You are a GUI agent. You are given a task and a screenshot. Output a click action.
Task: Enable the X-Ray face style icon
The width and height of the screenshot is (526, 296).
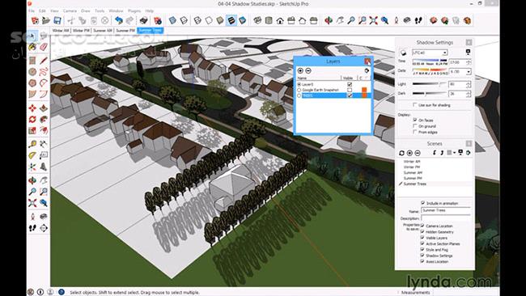172,20
